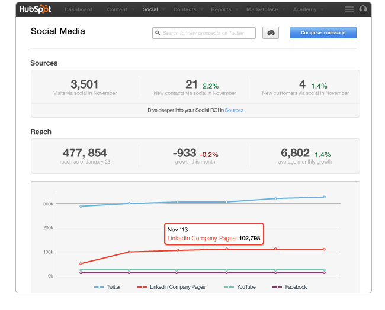The image size is (385, 310).
Task: Click the cloud upload icon button
Action: pyautogui.click(x=271, y=33)
